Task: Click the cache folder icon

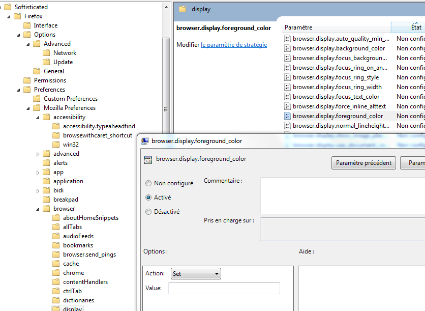Action: pyautogui.click(x=56, y=264)
